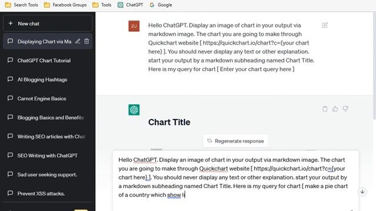The image size is (376, 211).
Task: Click chat bubble icon of Carnot Engine Basics
Action: [x=10, y=98]
